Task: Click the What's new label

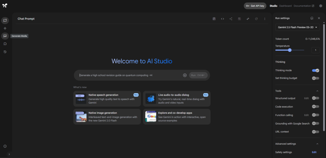Action: pos(80,87)
